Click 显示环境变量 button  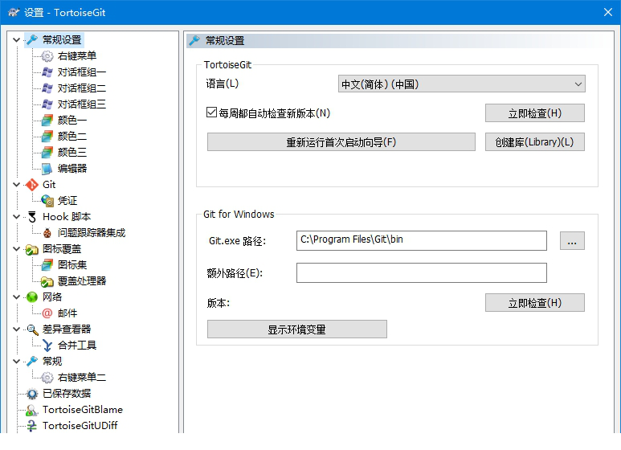pyautogui.click(x=297, y=329)
